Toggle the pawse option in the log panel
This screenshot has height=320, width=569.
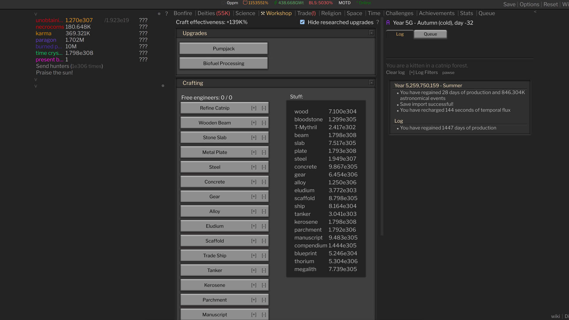coord(448,73)
